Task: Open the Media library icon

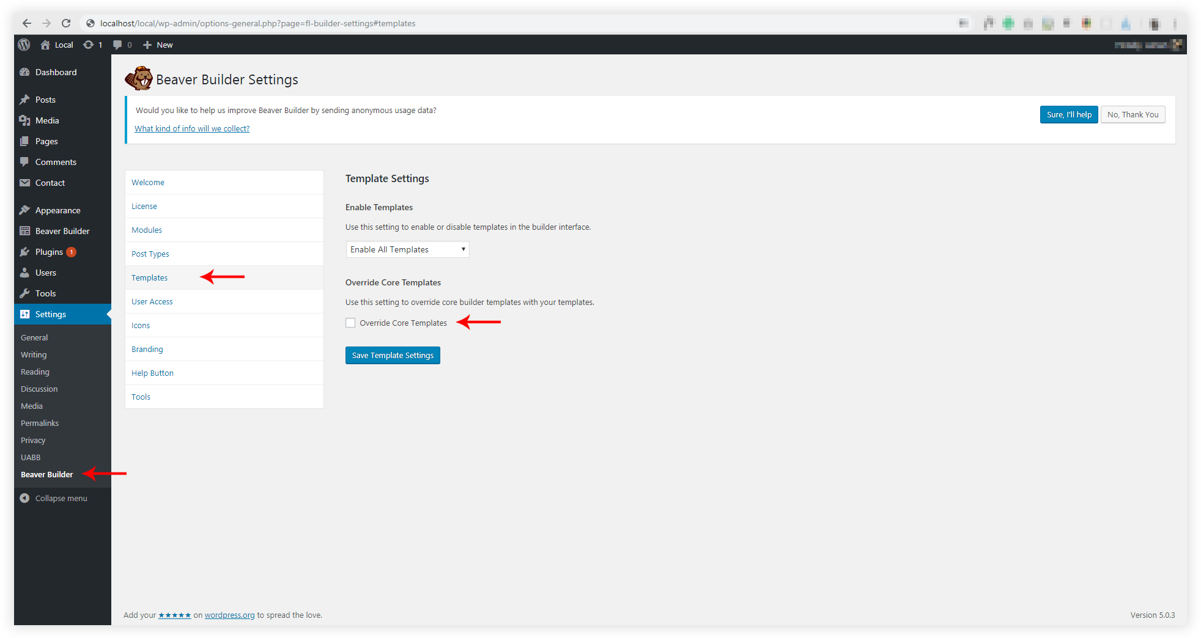Action: pos(24,120)
